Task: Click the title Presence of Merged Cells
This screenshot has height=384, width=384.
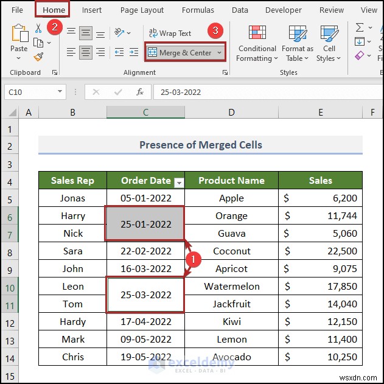Action: [201, 145]
